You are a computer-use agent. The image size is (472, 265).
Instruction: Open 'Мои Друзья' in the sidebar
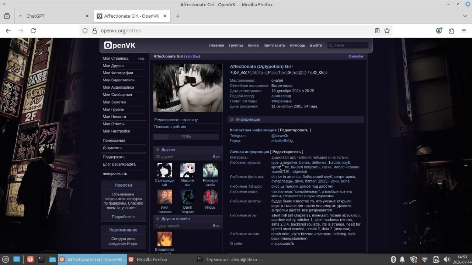pos(113,66)
